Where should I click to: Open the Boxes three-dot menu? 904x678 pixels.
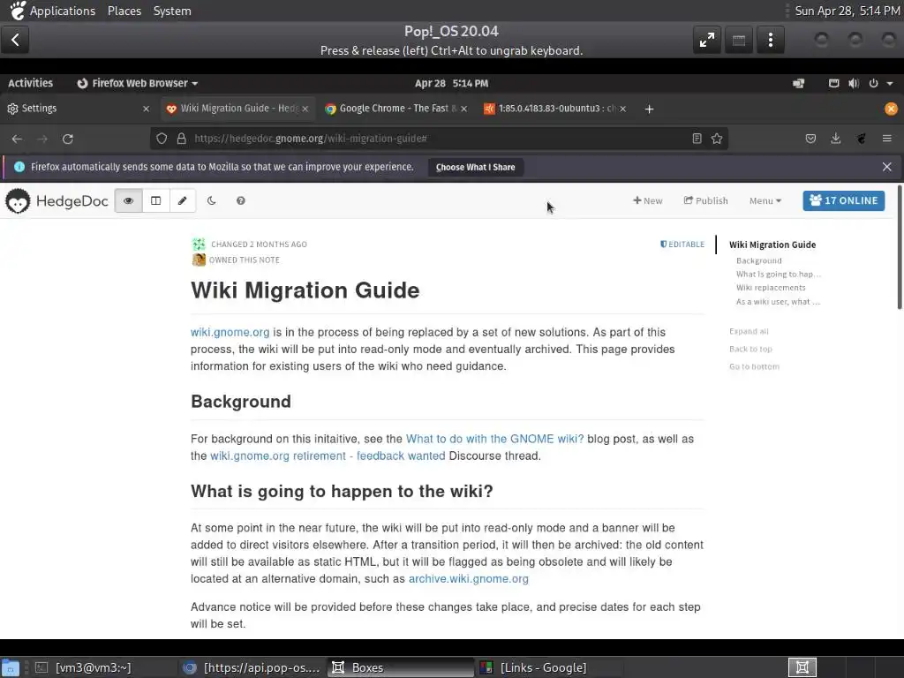pyautogui.click(x=771, y=40)
